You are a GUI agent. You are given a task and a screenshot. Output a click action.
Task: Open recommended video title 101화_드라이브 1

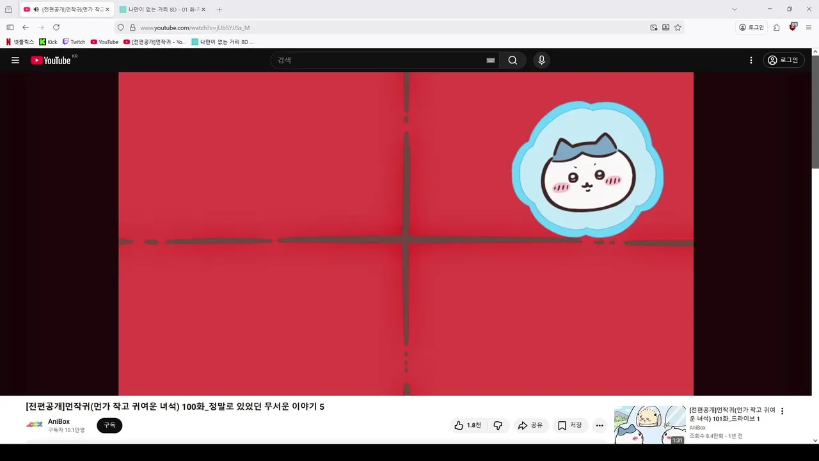[x=732, y=414]
